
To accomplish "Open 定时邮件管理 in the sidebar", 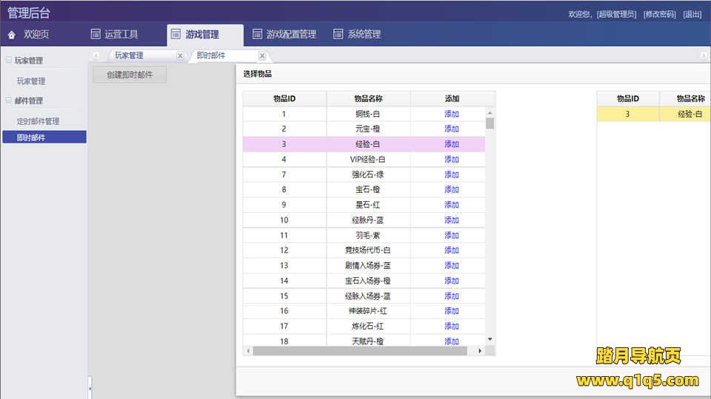I will coord(38,121).
